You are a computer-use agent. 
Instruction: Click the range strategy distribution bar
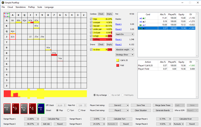tap(45, 94)
